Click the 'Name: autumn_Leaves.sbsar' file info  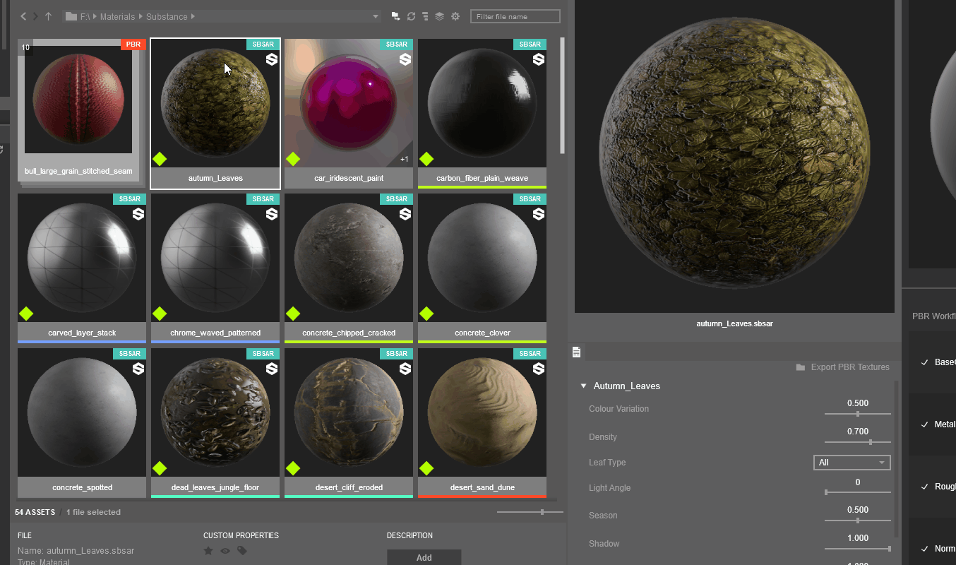[x=76, y=551]
